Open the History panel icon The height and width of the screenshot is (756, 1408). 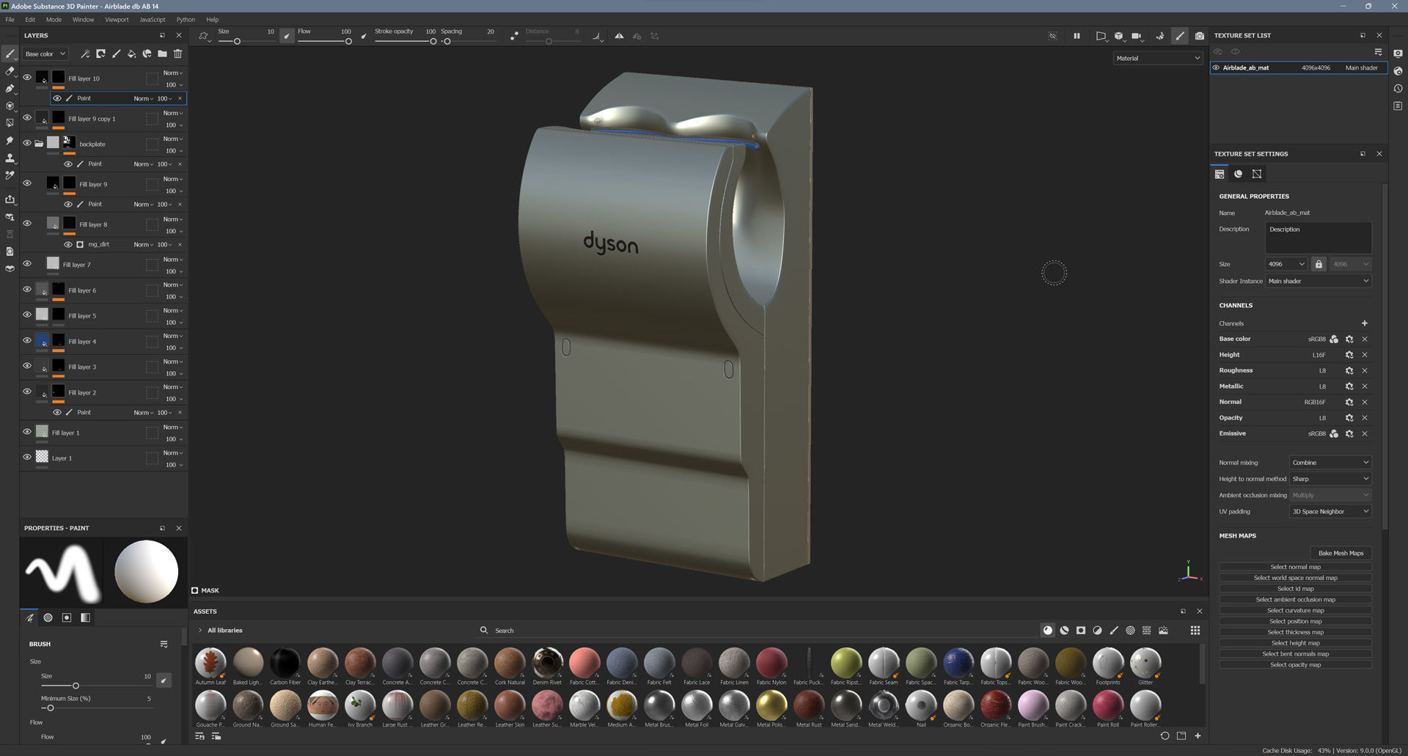[x=1398, y=89]
